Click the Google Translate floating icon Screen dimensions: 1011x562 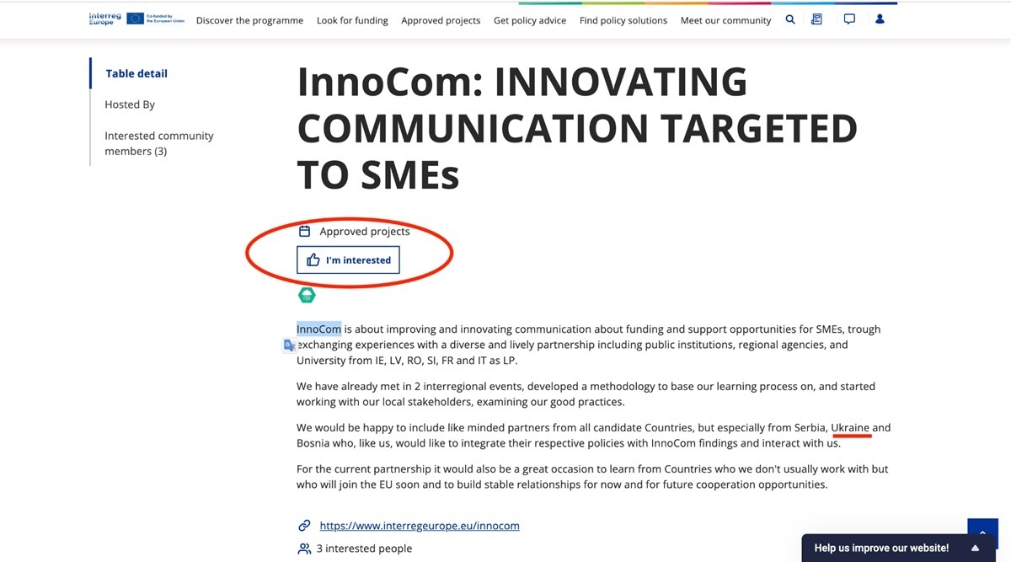(x=289, y=345)
